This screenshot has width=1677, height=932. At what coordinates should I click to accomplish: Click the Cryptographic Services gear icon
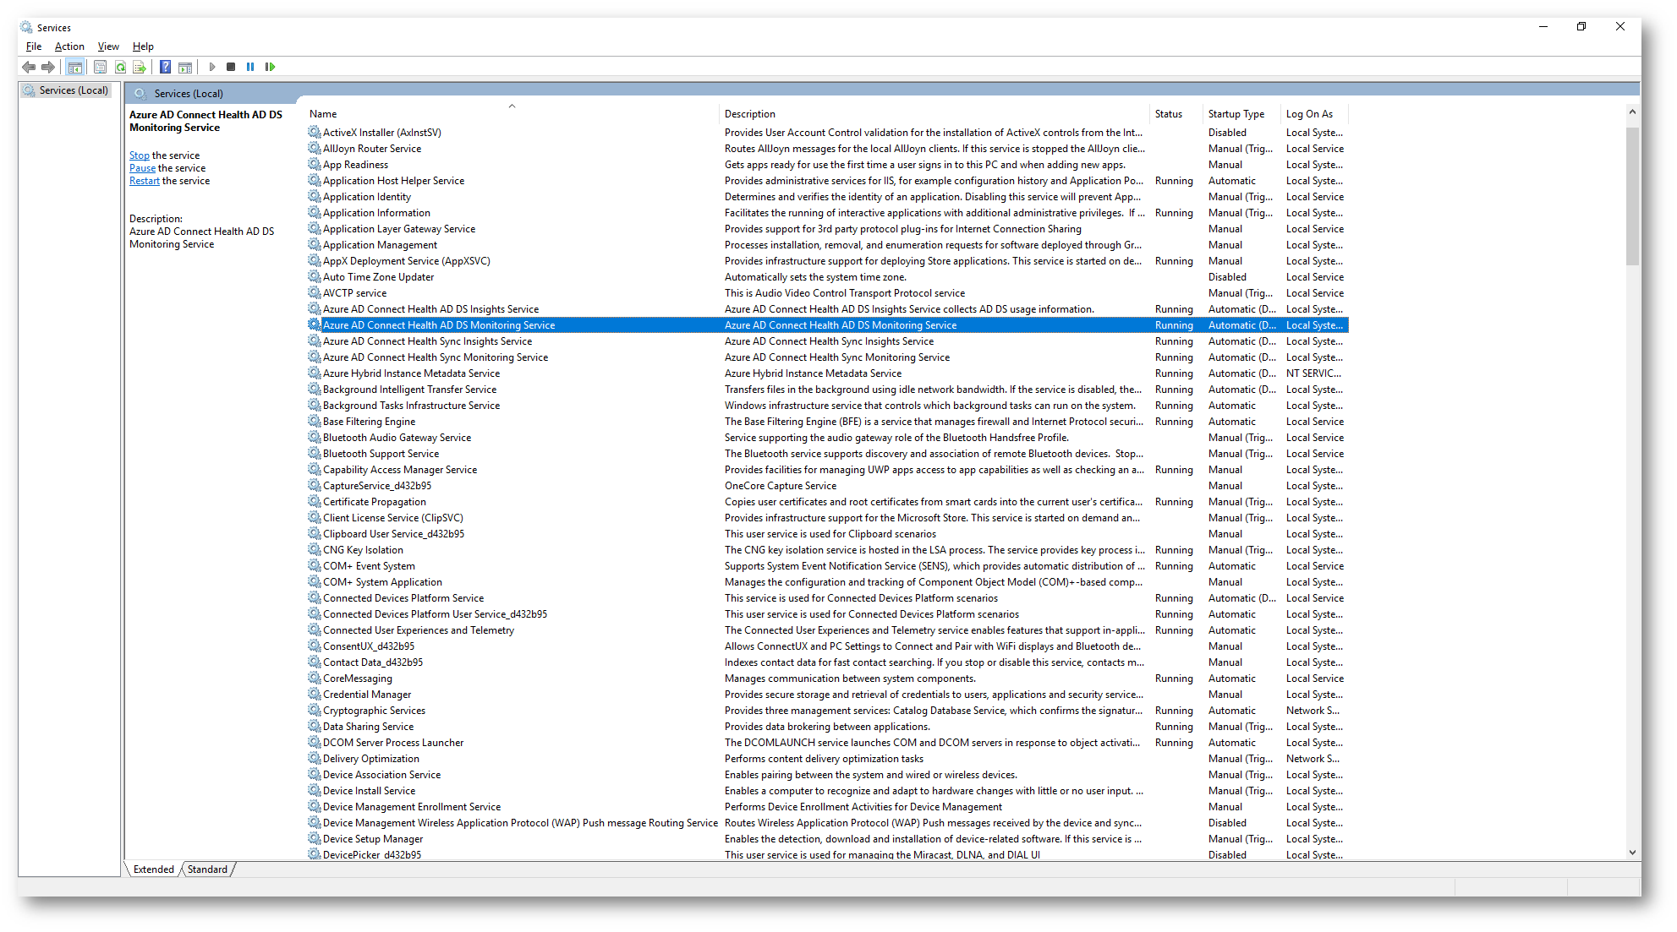(314, 711)
